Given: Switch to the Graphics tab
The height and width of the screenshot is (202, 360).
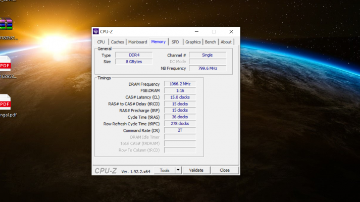Looking at the screenshot, I should (193, 42).
